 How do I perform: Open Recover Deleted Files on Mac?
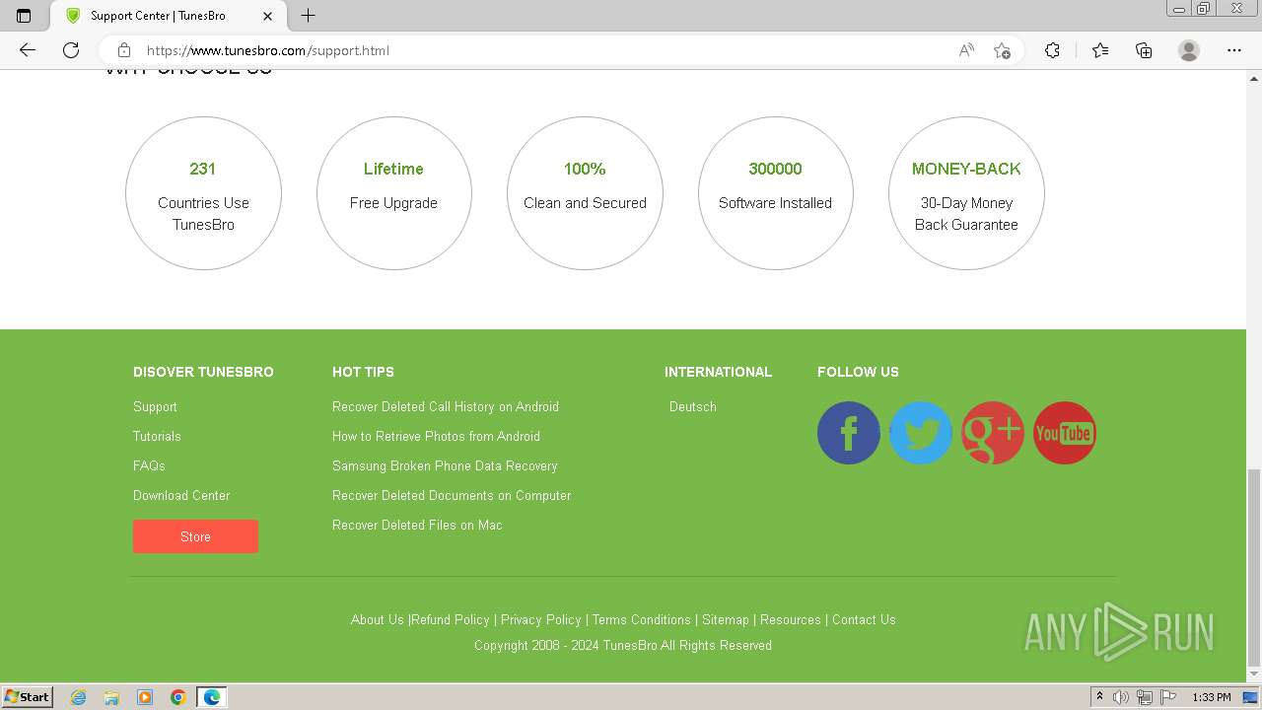click(417, 525)
